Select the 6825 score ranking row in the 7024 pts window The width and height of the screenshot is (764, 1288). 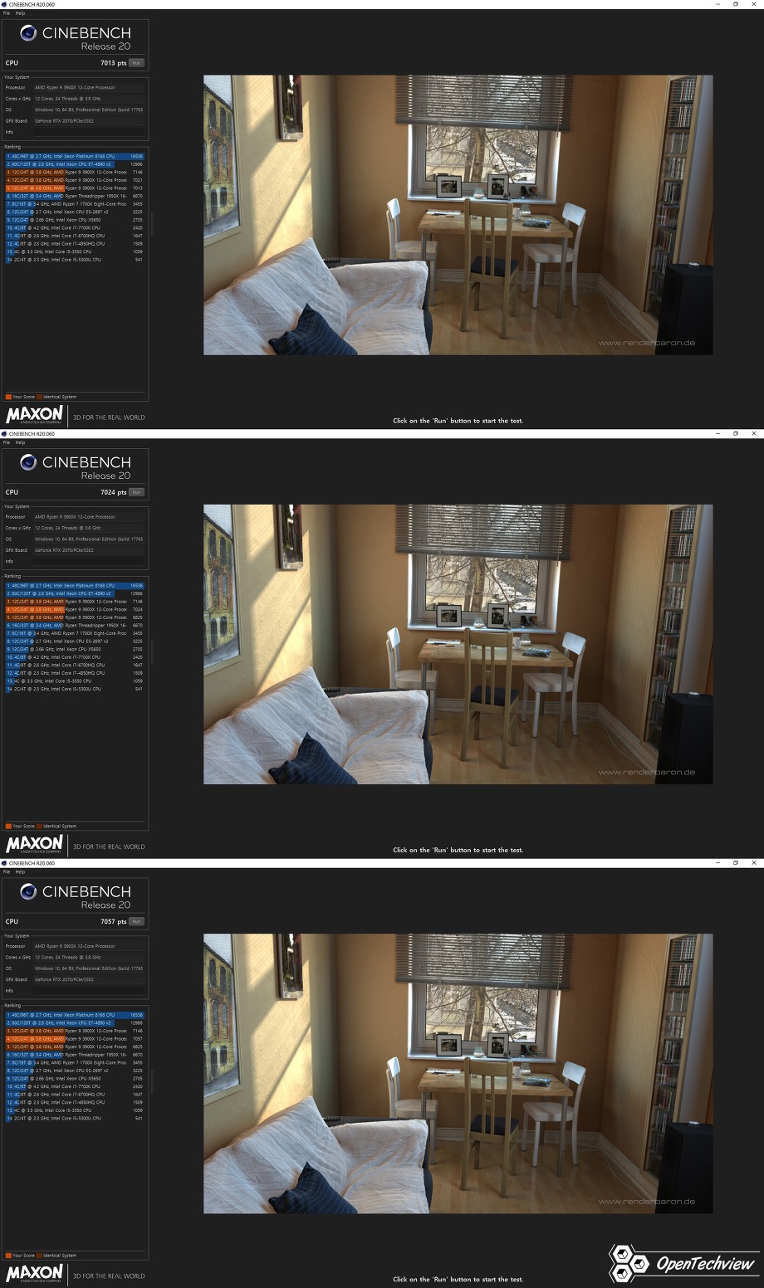click(x=75, y=617)
